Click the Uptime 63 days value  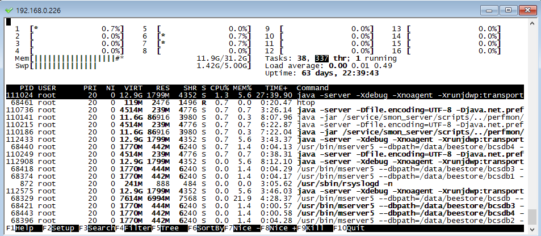340,73
